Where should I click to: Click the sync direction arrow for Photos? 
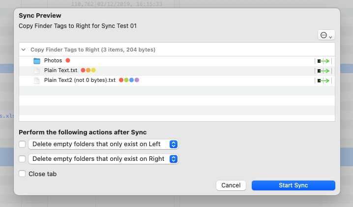pyautogui.click(x=324, y=61)
